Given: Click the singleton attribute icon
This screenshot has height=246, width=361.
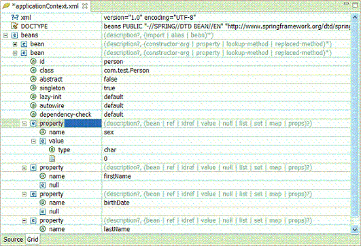Looking at the screenshot, I should coord(33,88).
